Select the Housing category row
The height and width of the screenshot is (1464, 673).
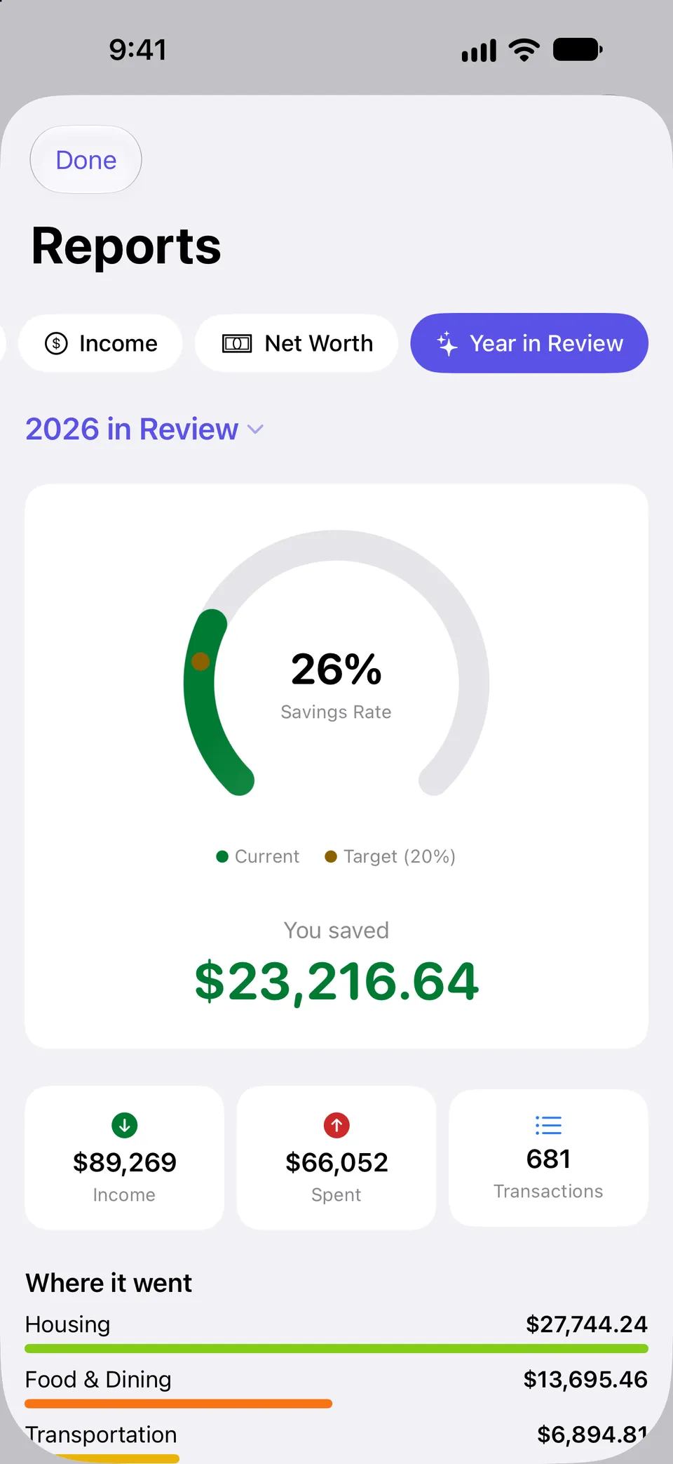tap(336, 1332)
